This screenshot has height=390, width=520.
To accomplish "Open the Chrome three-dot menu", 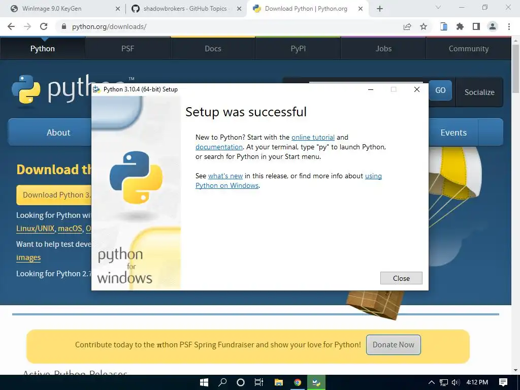I will (x=509, y=26).
